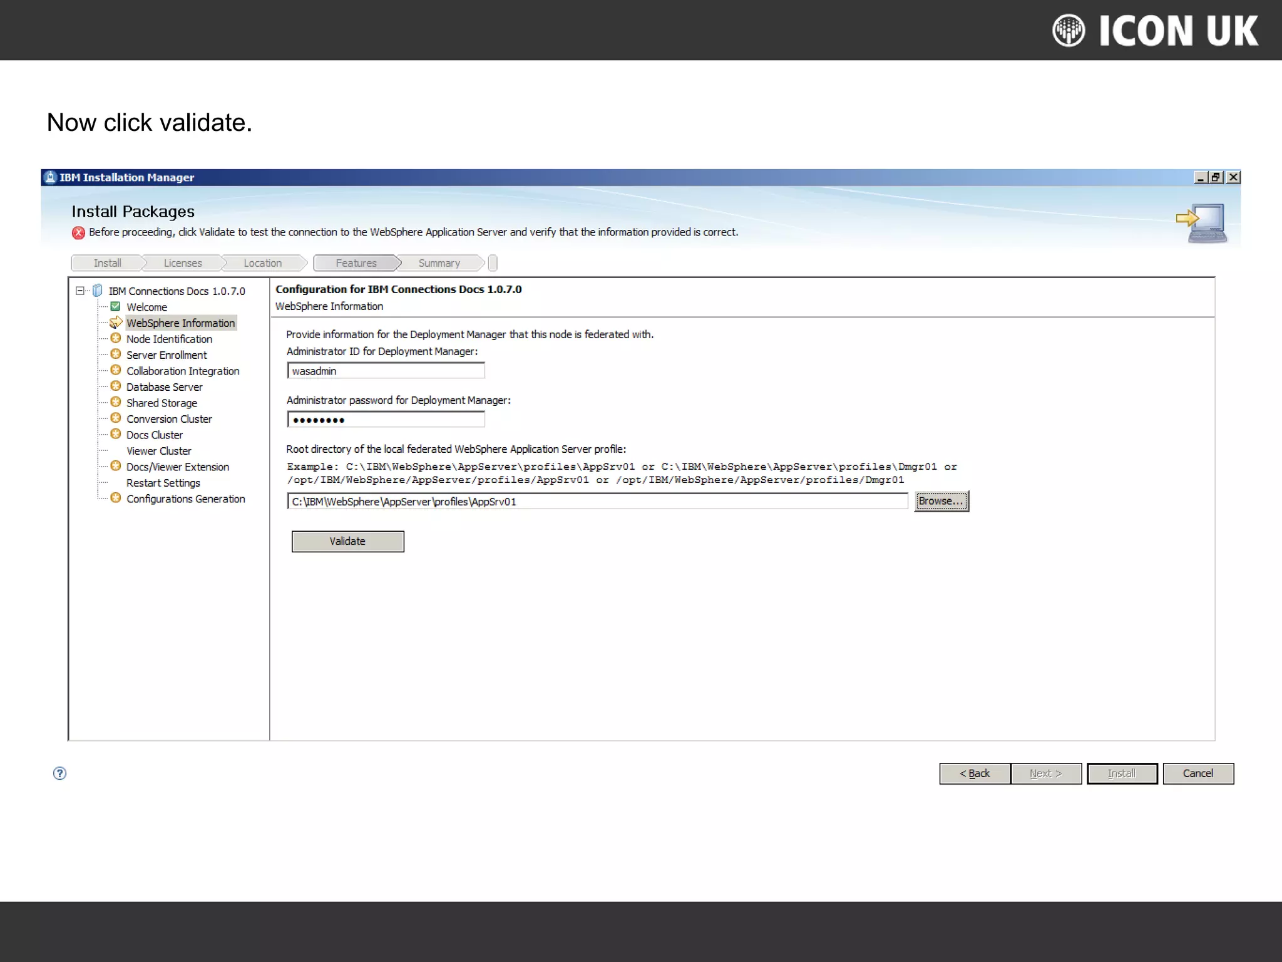
Task: Click into the Administrator ID field
Action: [386, 371]
